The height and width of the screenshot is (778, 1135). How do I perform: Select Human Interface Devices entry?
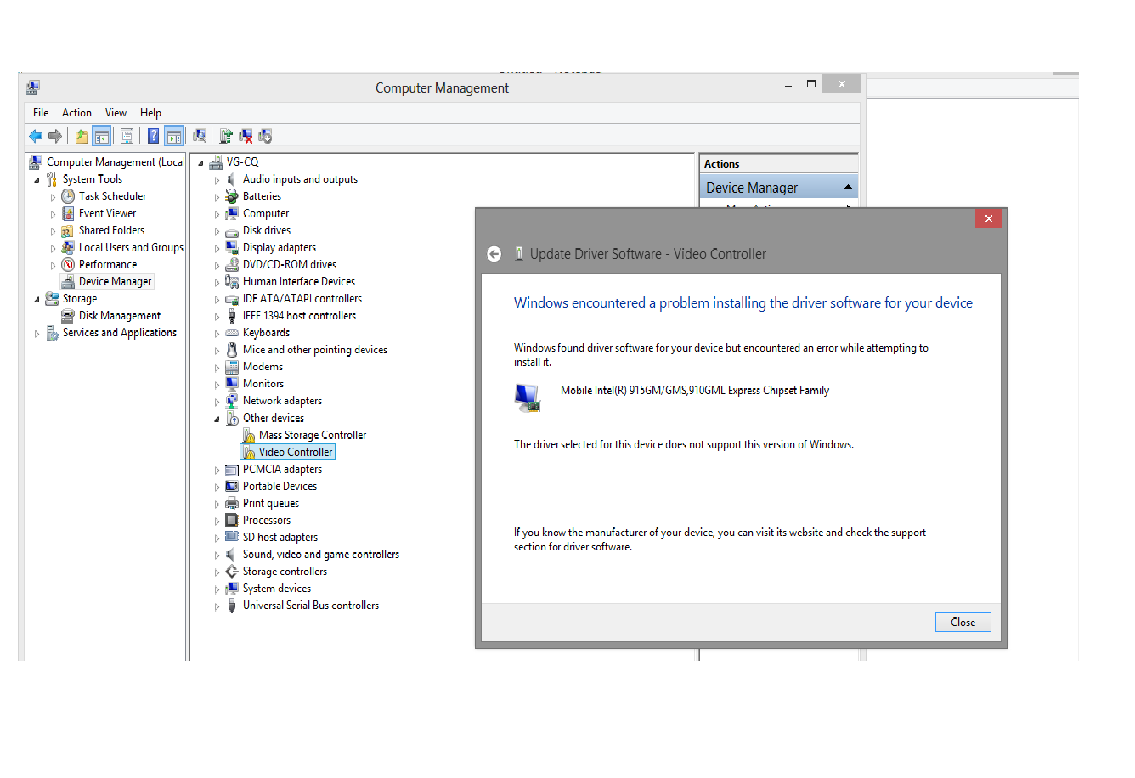pyautogui.click(x=299, y=281)
